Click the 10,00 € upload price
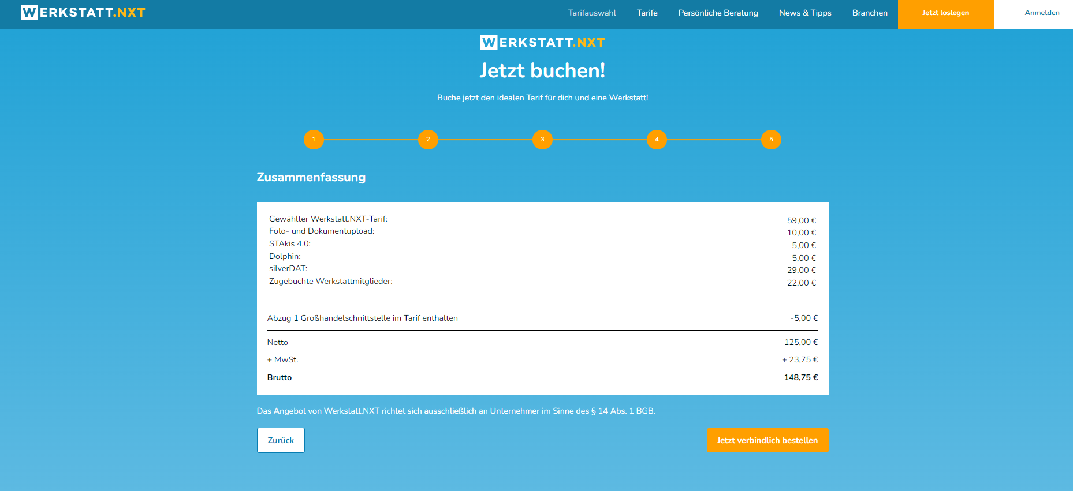The width and height of the screenshot is (1073, 491). click(802, 233)
